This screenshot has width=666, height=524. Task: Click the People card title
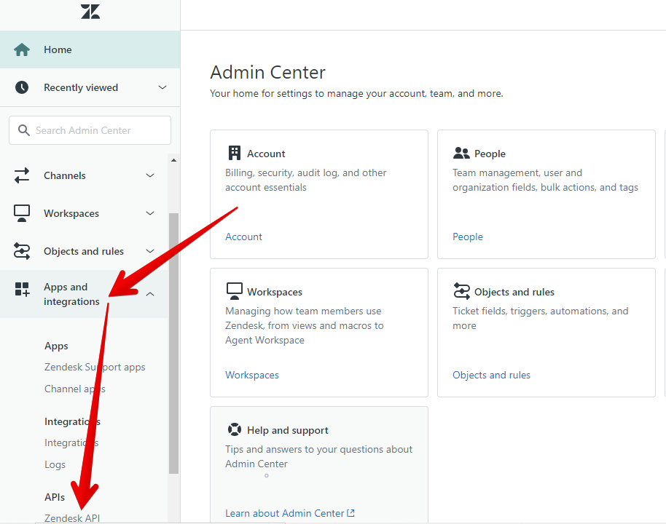click(x=490, y=154)
